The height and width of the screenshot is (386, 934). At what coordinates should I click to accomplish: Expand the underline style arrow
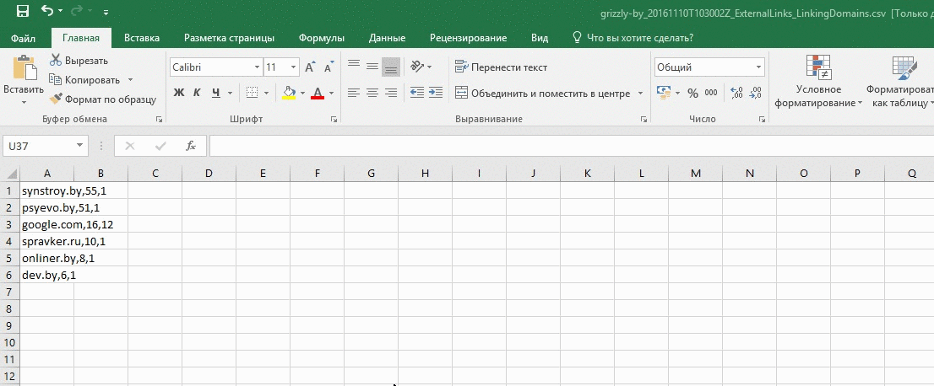pos(231,93)
